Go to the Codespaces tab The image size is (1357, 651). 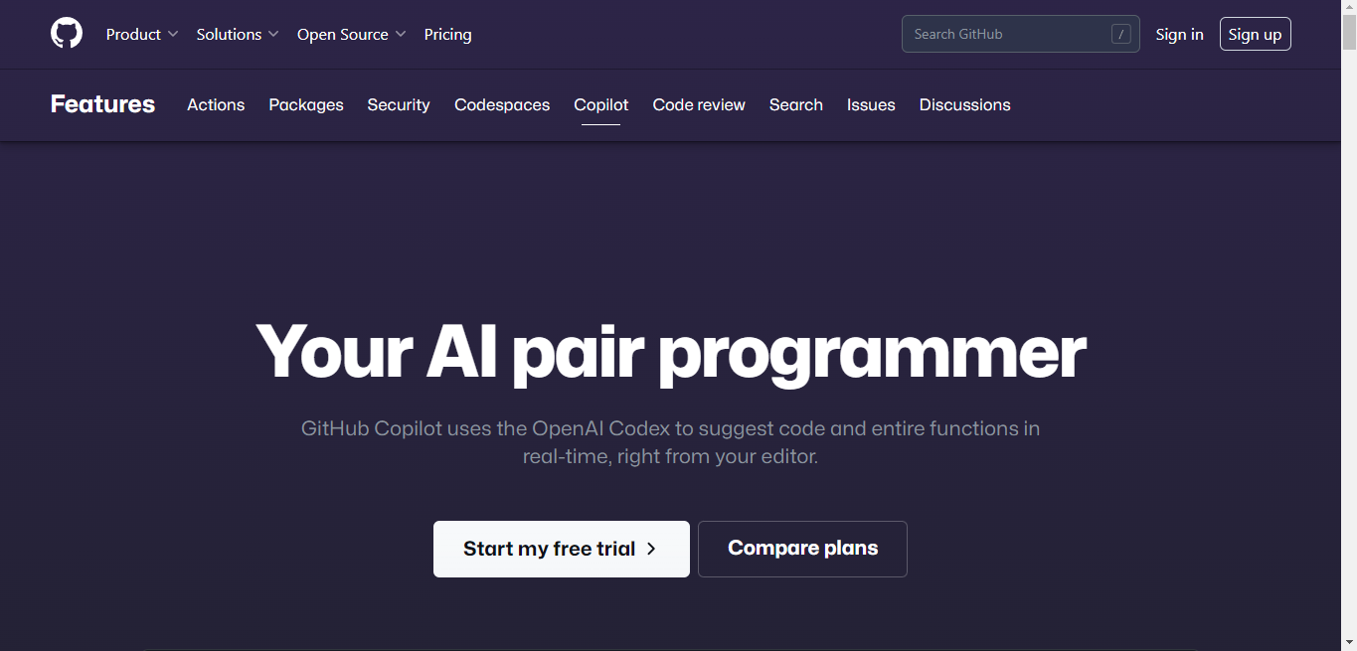[502, 104]
